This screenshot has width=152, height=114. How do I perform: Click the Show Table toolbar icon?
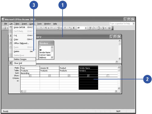[x=70, y=28]
